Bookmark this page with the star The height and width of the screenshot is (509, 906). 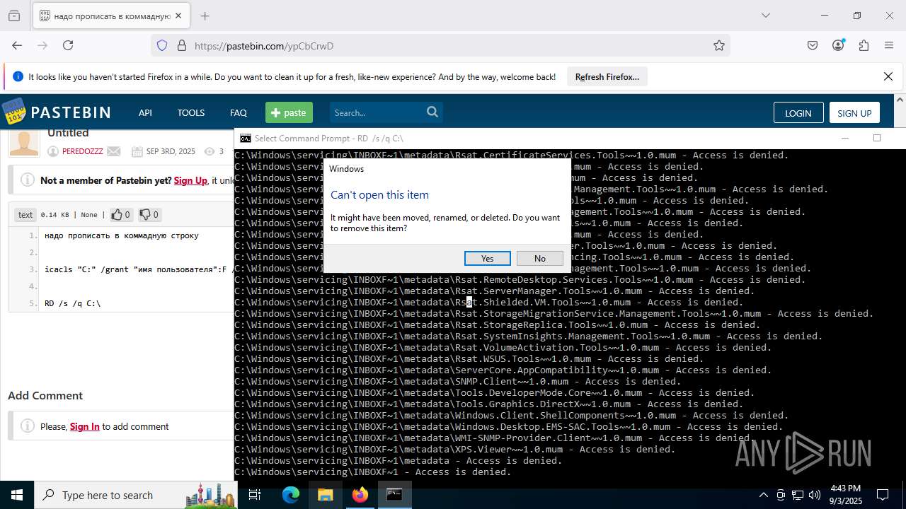point(719,45)
